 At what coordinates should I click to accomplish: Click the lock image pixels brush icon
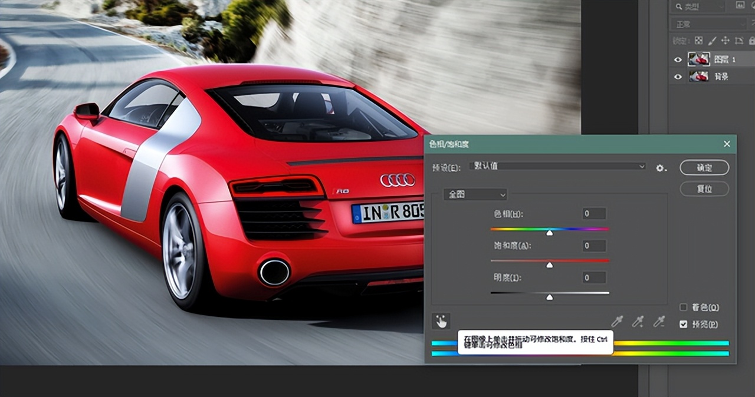tap(712, 41)
